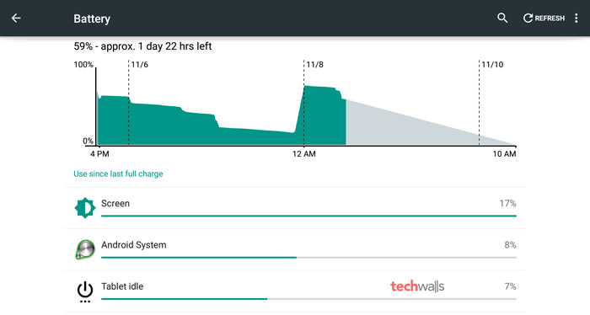Open Screen battery usage details
This screenshot has width=590, height=315.
pos(295,208)
